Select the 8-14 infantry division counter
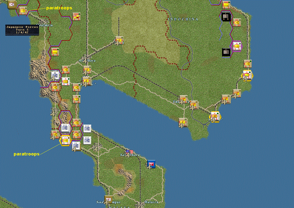This screenshot has width=294, height=208. 66,70
